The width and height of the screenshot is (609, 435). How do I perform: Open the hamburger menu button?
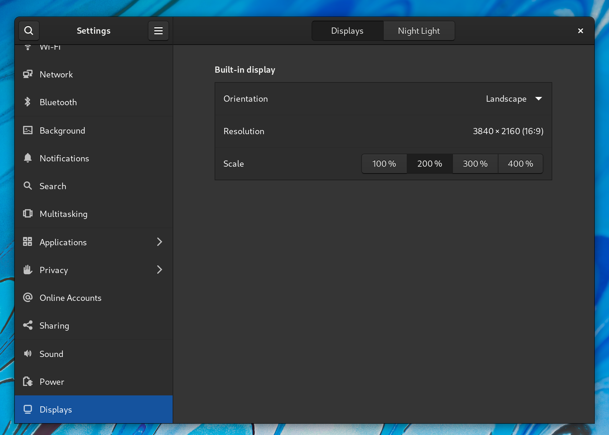(x=158, y=30)
